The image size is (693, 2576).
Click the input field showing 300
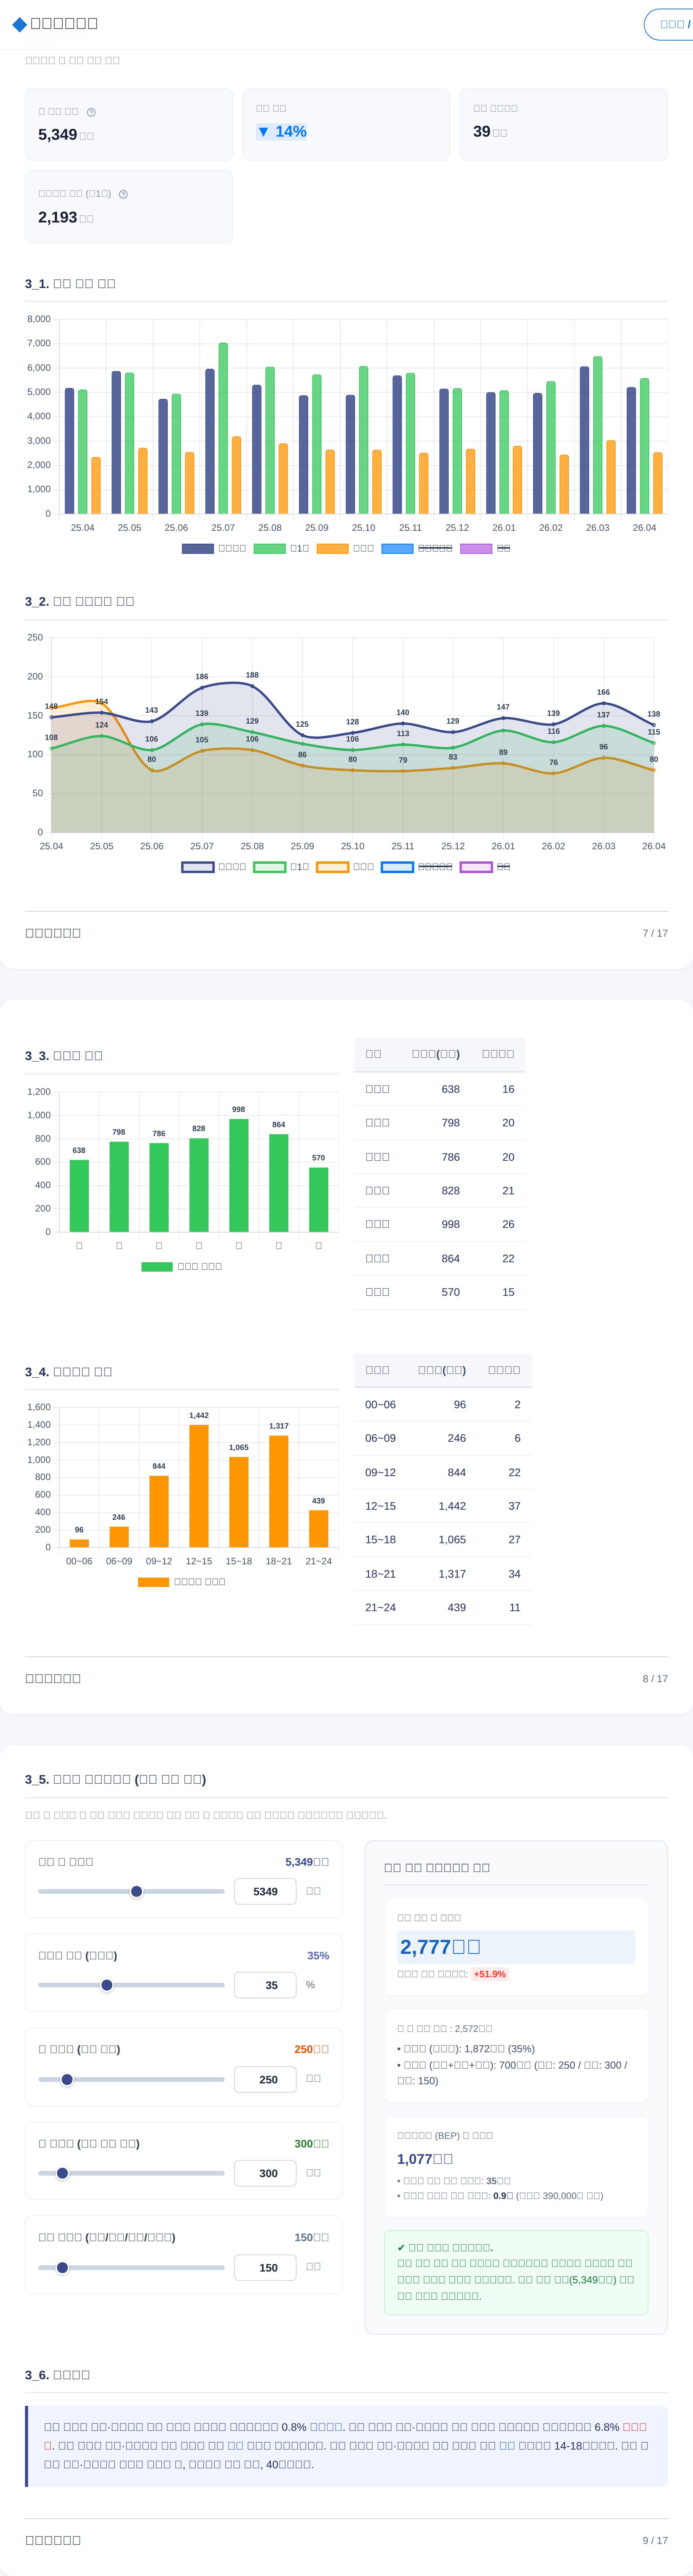point(265,2173)
